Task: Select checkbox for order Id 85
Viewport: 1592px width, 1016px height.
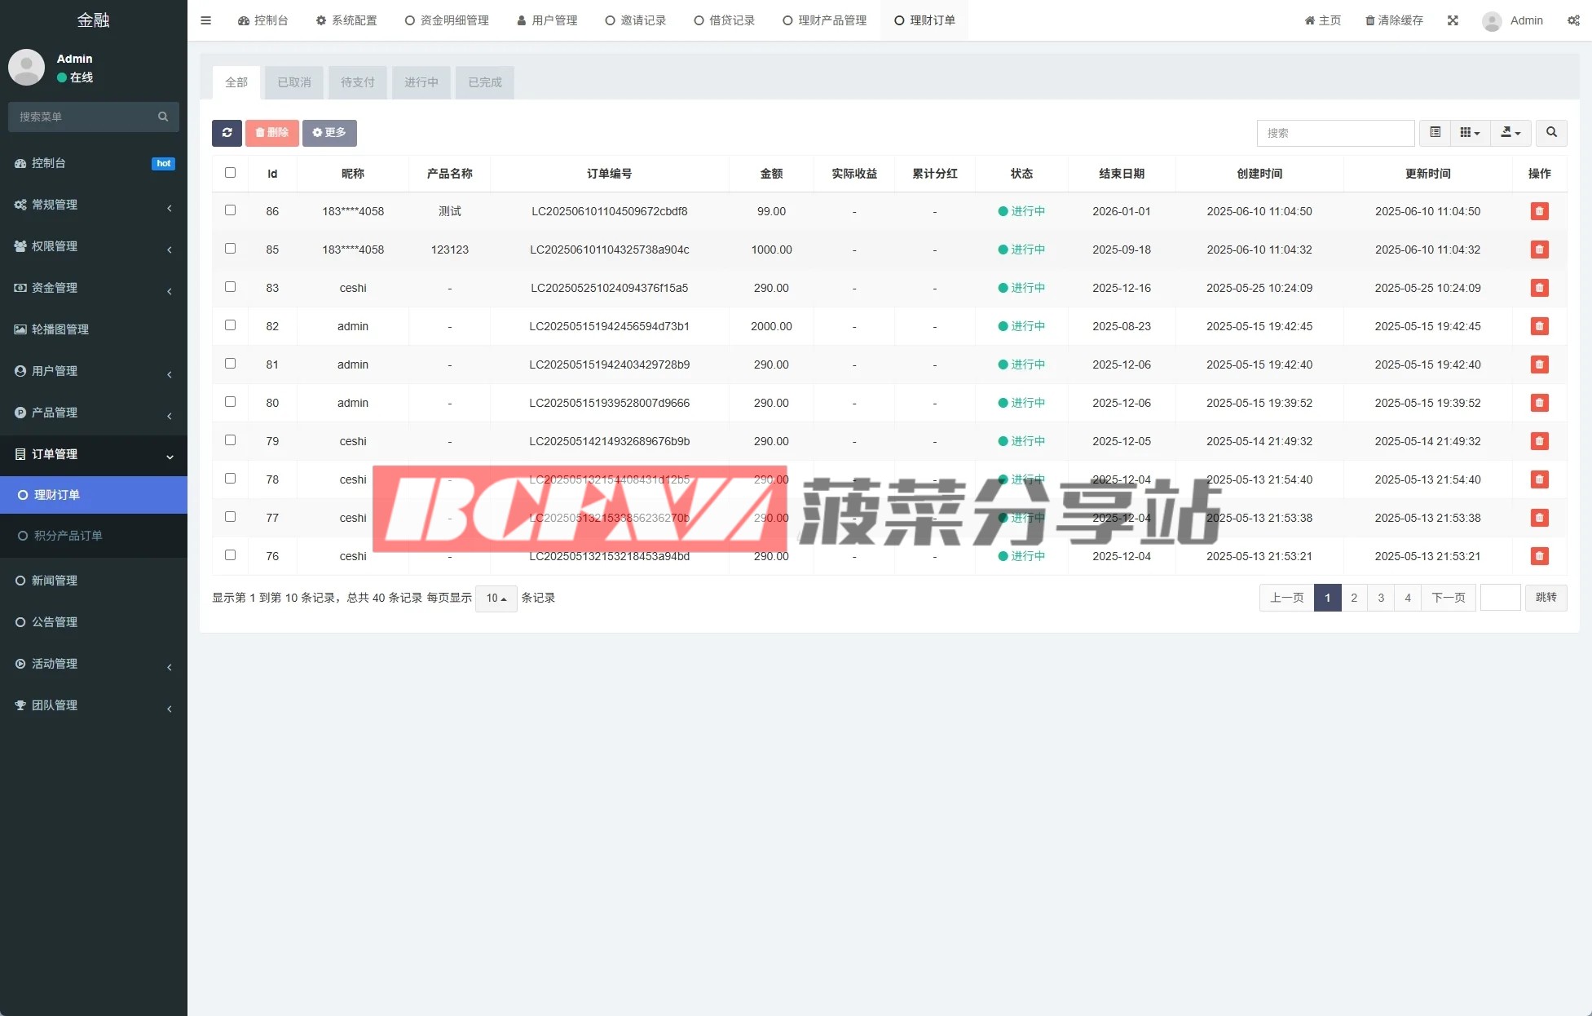Action: 230,249
